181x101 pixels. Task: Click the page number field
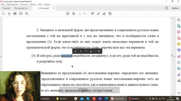click(80, 14)
